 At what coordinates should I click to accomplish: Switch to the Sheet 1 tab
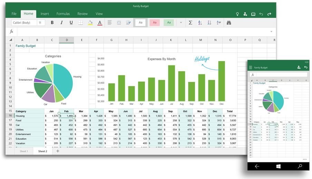(x=24, y=151)
